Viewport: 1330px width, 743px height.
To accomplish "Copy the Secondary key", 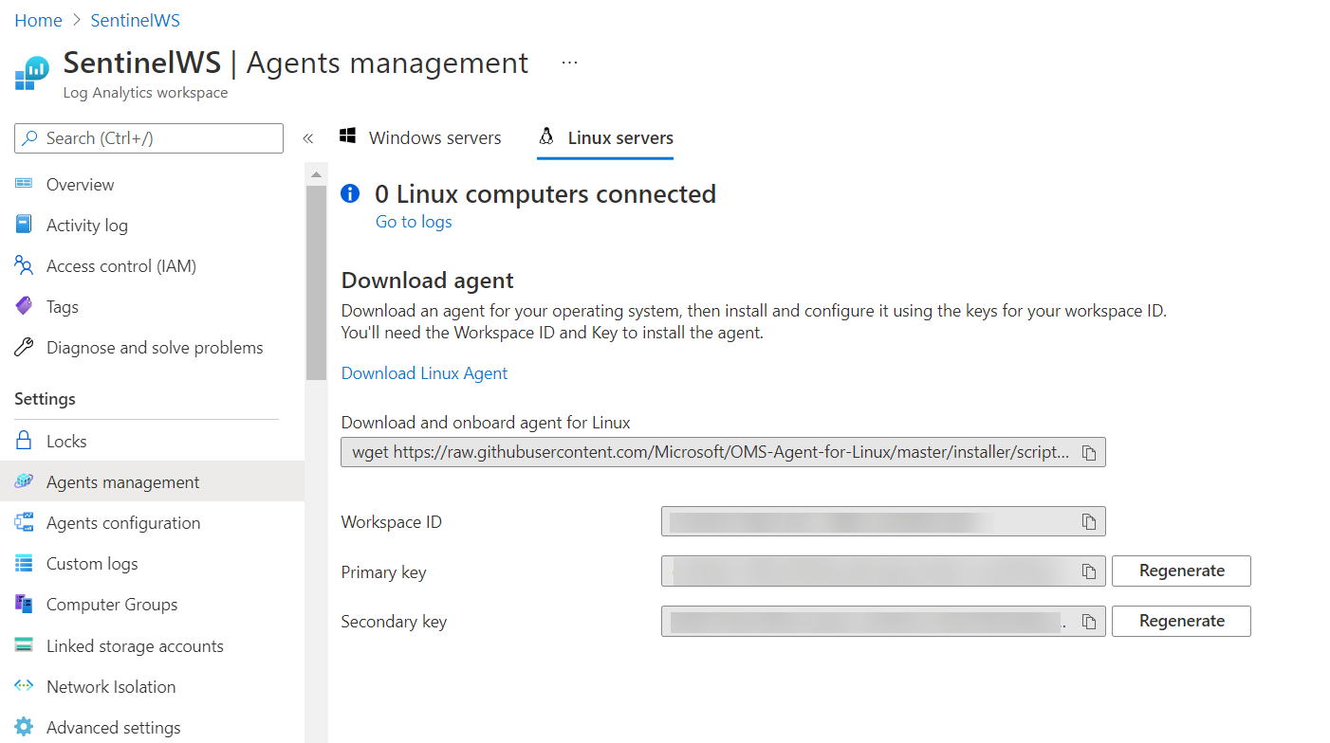I will (x=1089, y=621).
